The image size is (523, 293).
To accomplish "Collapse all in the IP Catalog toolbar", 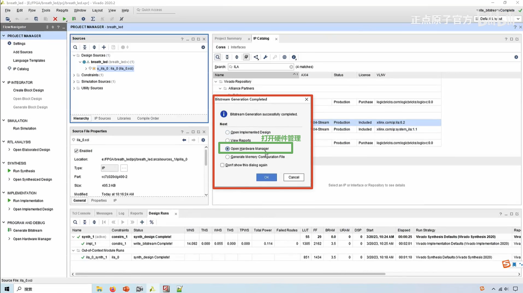I will click(227, 57).
